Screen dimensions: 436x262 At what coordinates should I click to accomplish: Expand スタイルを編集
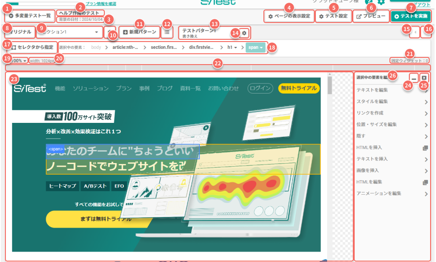point(392,102)
